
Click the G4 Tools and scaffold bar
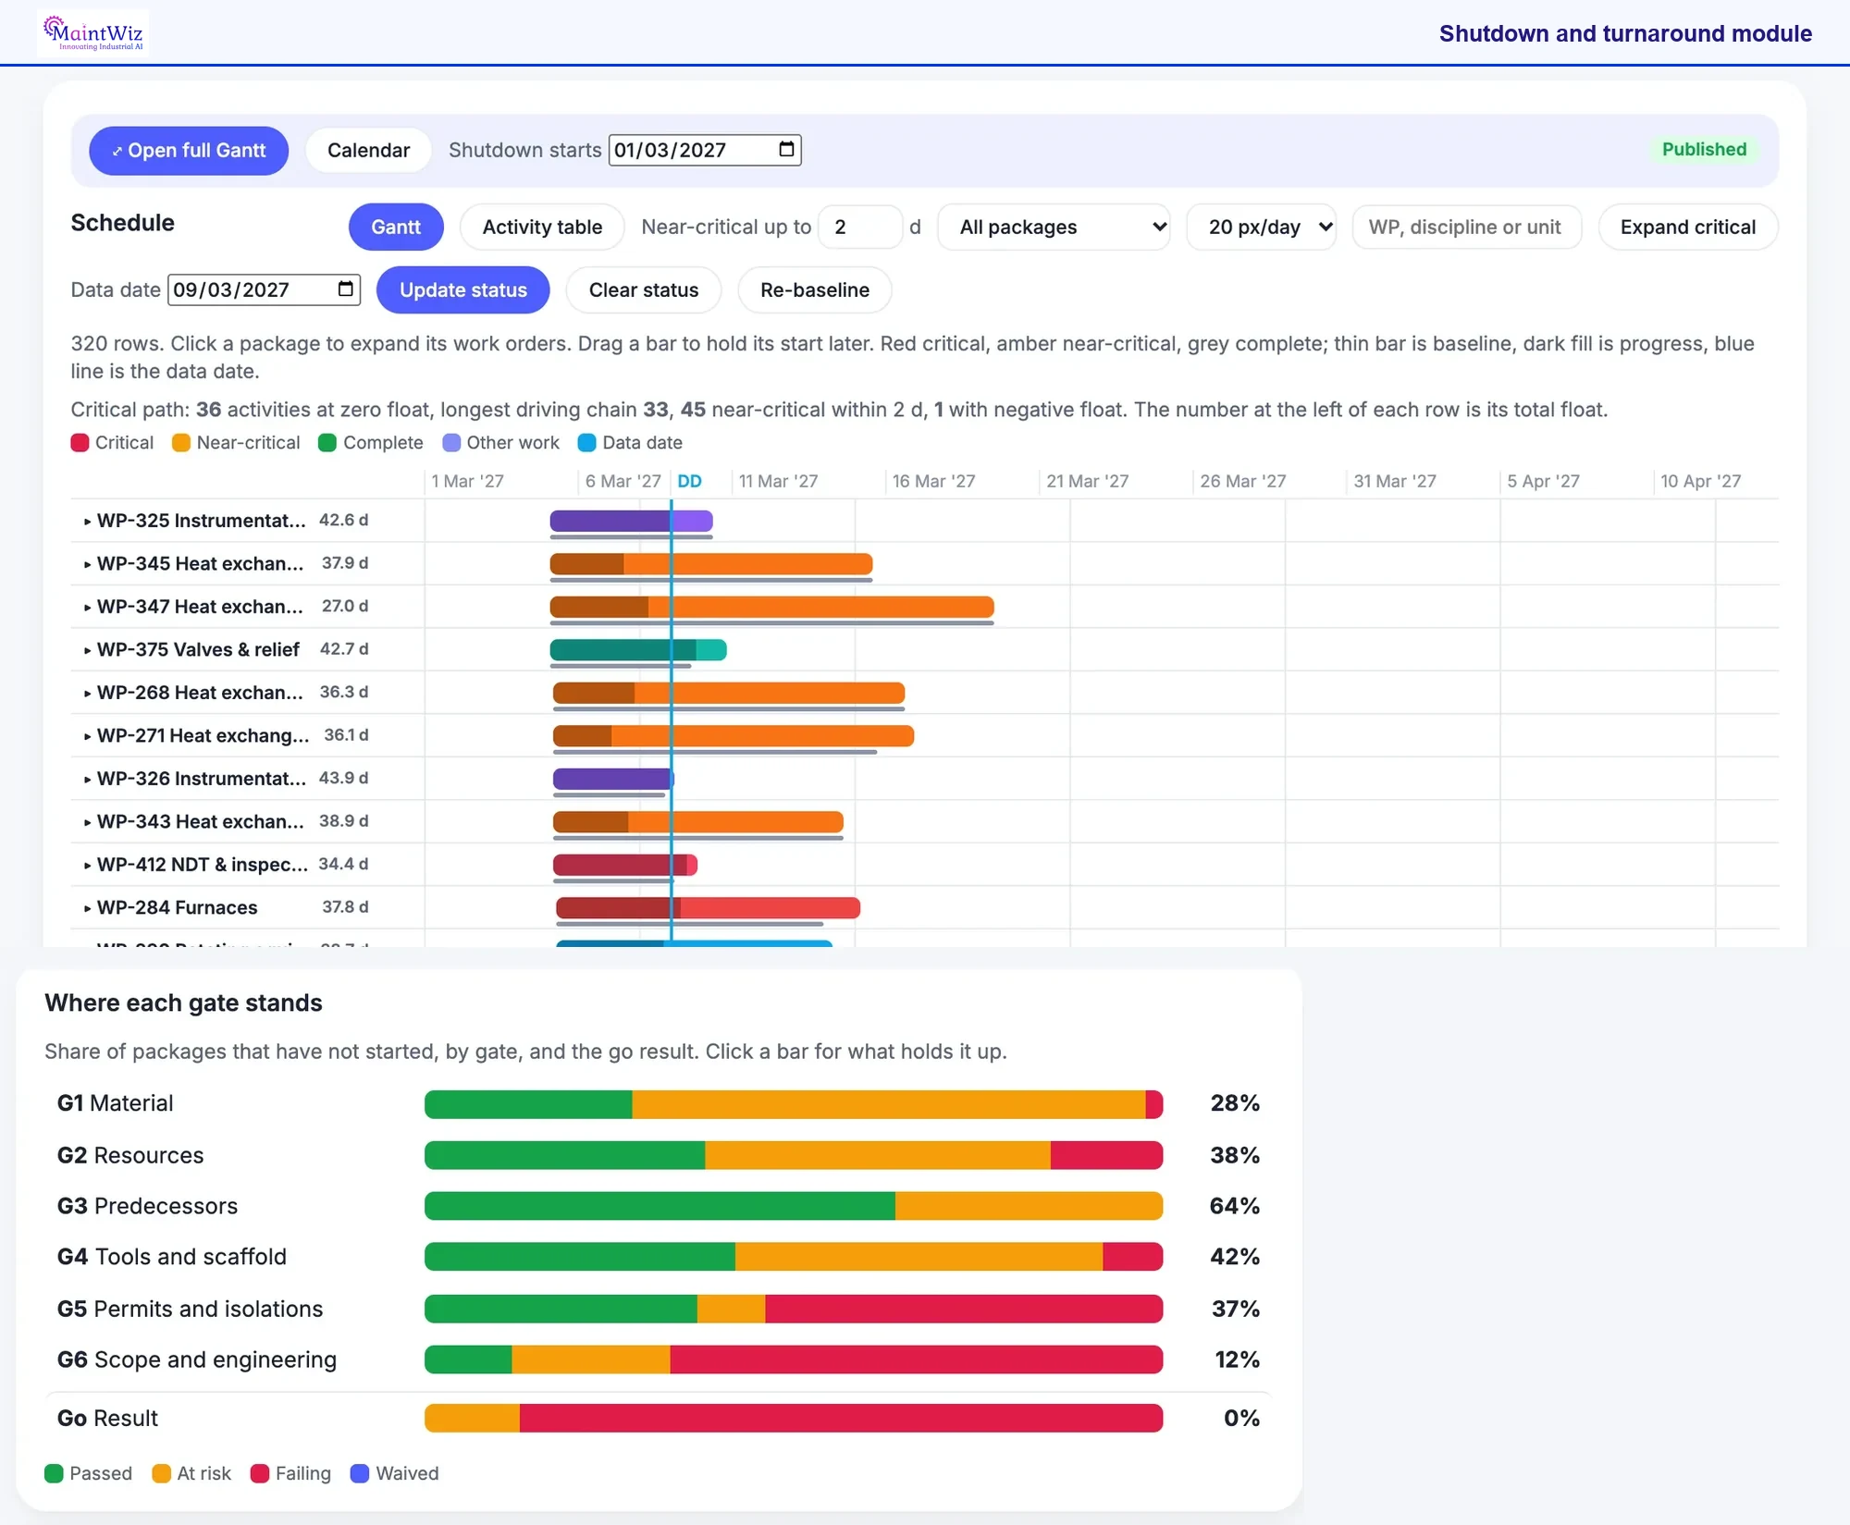point(794,1257)
